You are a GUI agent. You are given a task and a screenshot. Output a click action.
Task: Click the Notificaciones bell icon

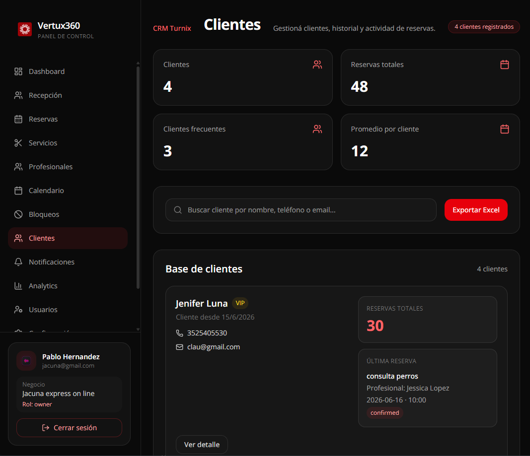pyautogui.click(x=18, y=262)
